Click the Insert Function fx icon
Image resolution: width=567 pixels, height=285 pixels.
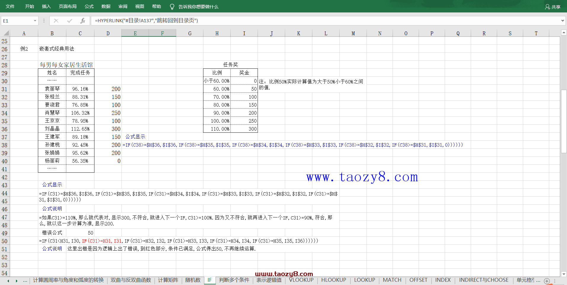coord(83,21)
